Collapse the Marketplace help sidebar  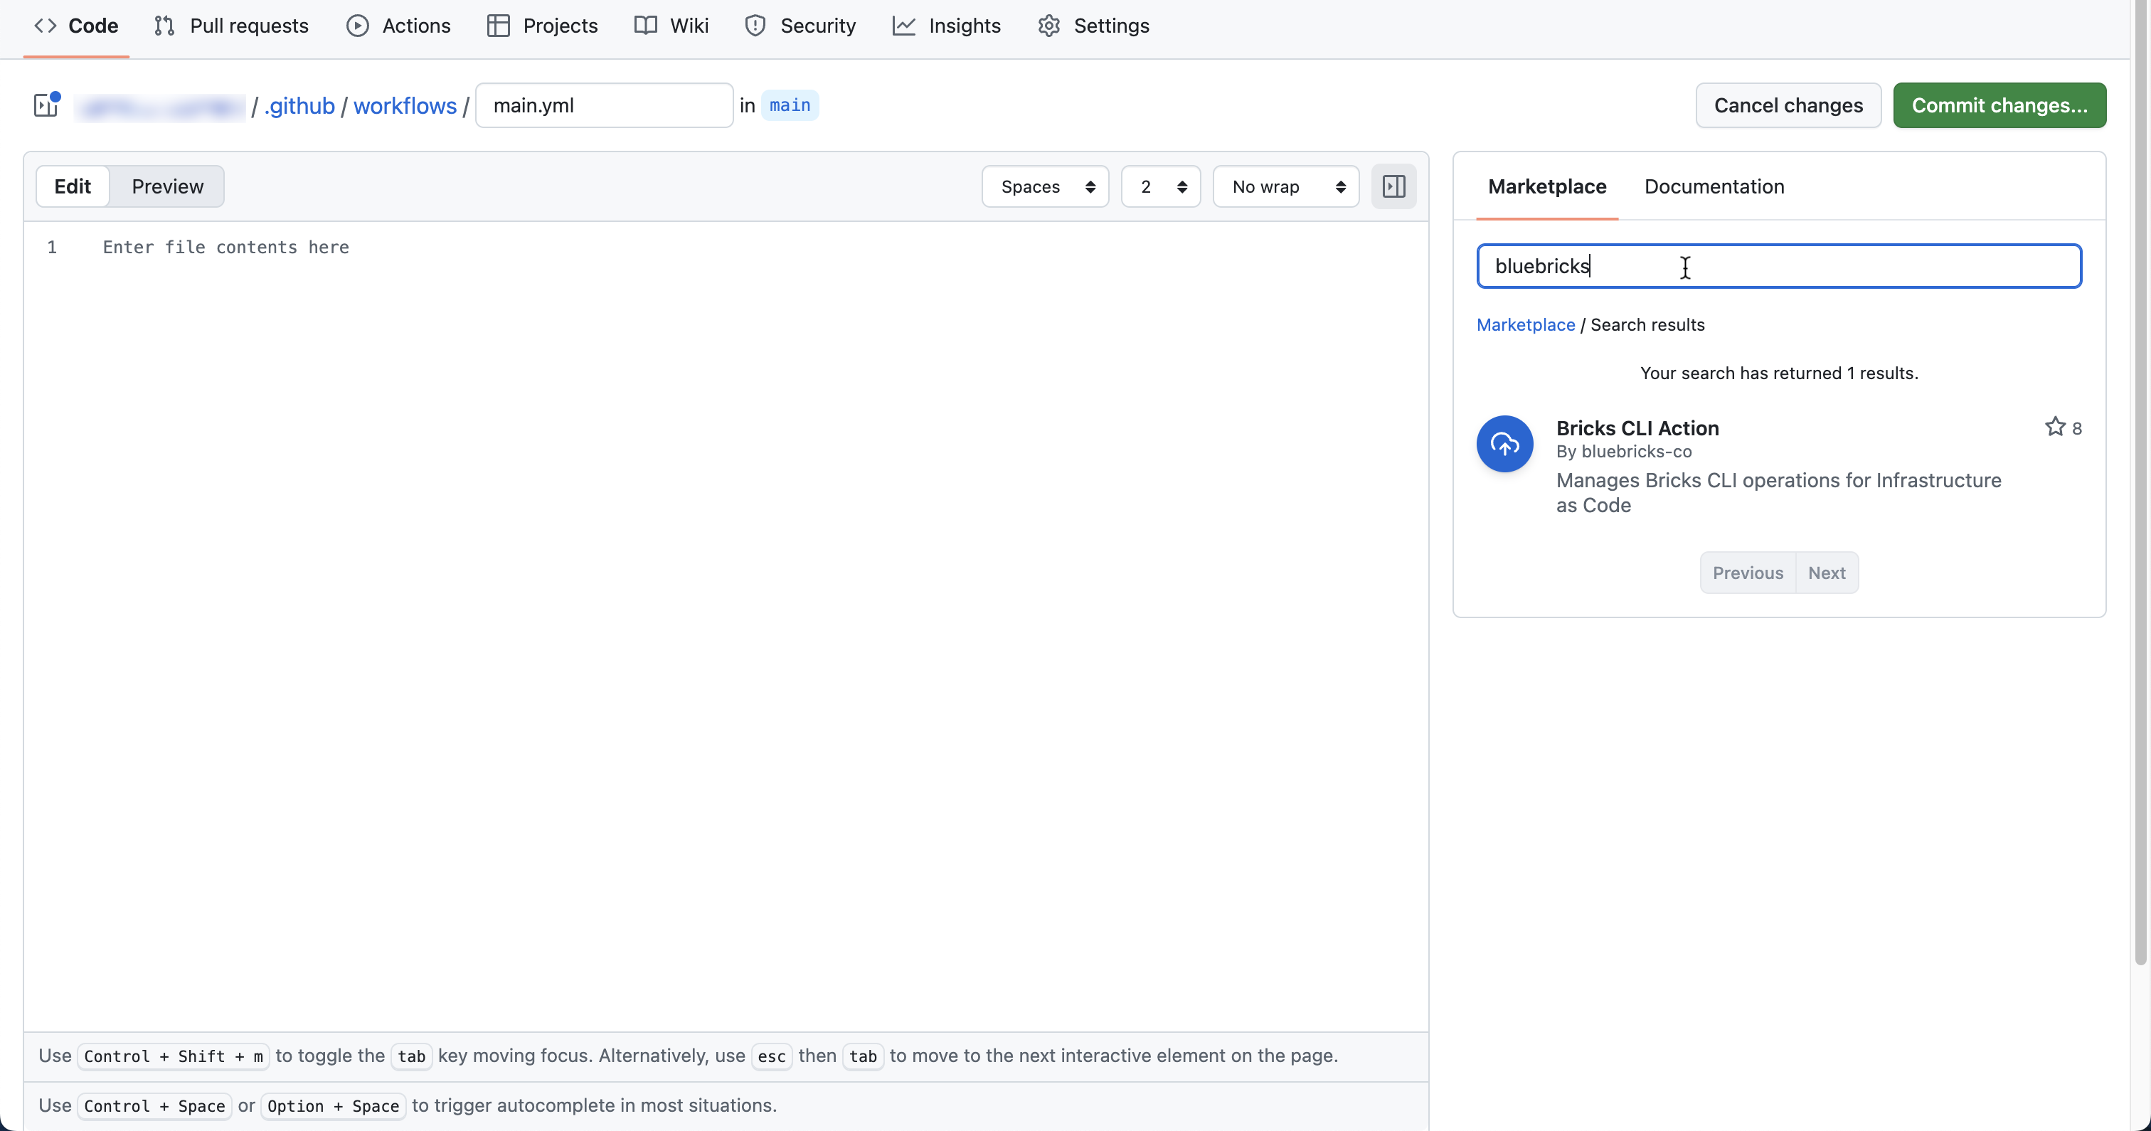click(x=1393, y=186)
